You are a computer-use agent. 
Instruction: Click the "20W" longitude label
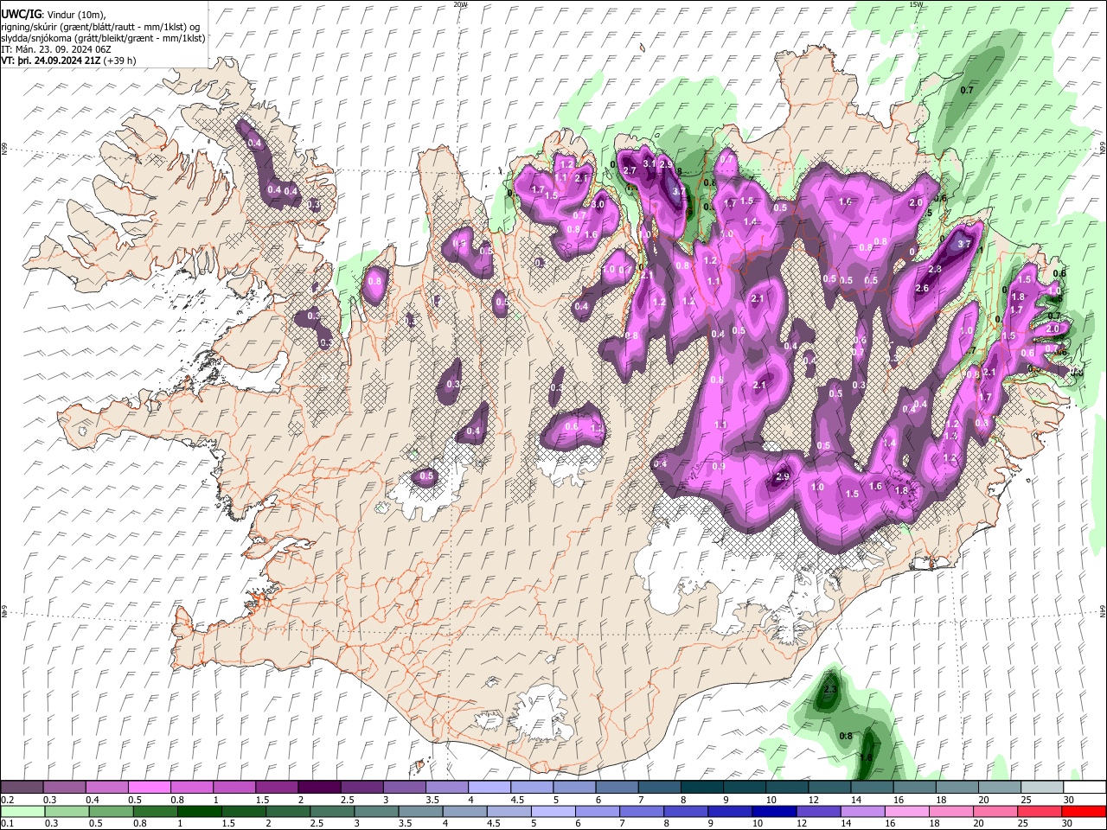coord(460,4)
